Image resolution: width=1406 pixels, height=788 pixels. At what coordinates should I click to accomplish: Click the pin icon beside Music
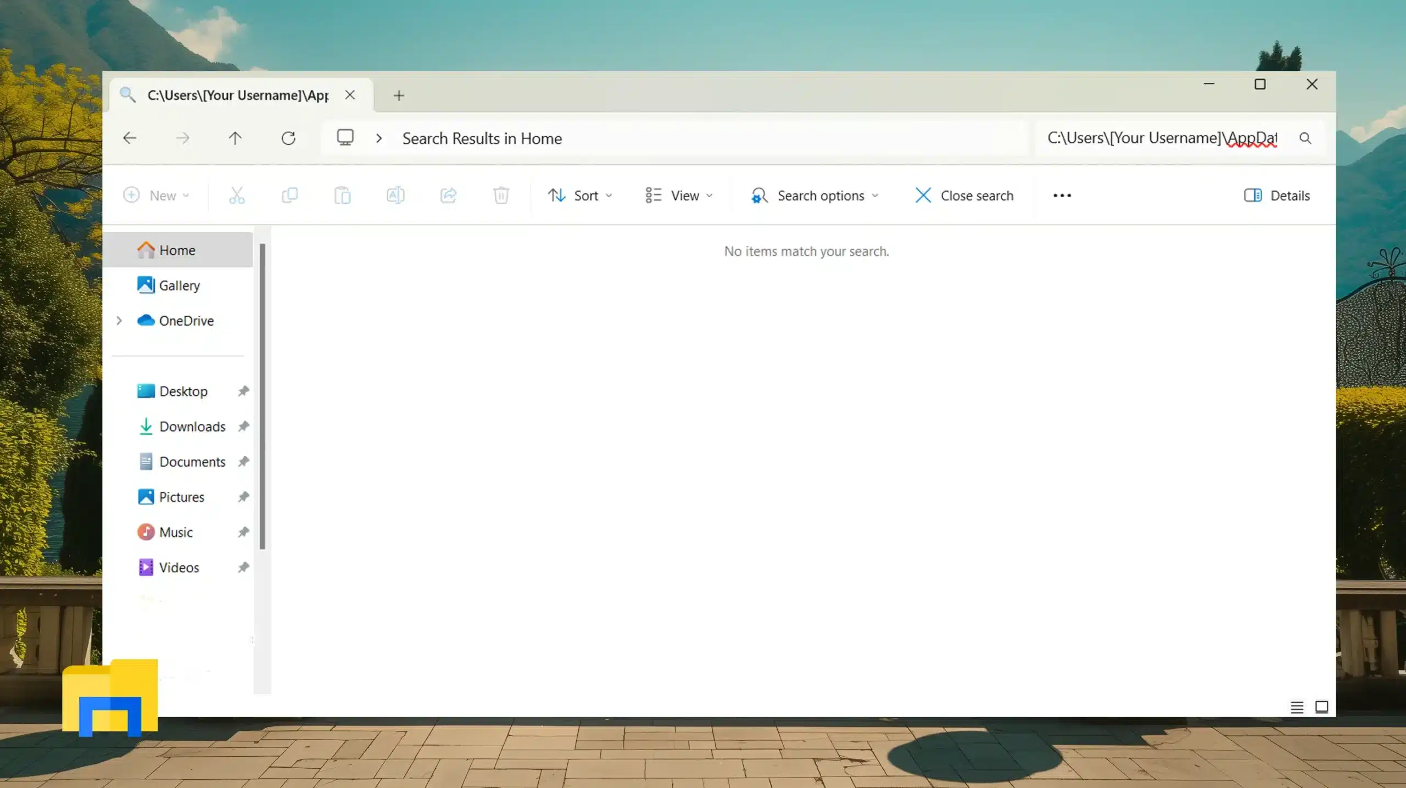[x=243, y=532]
